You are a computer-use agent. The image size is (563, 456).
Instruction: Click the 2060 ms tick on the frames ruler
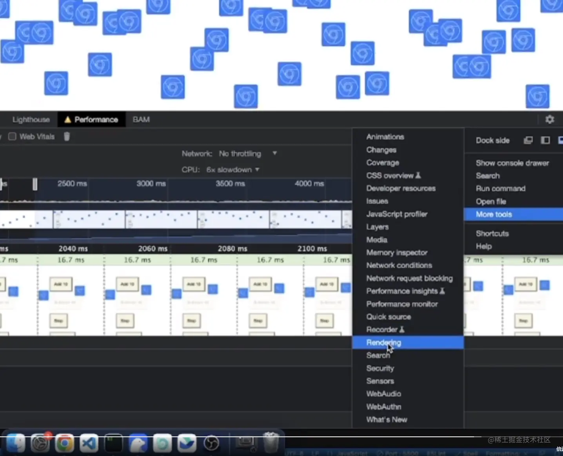tap(153, 248)
